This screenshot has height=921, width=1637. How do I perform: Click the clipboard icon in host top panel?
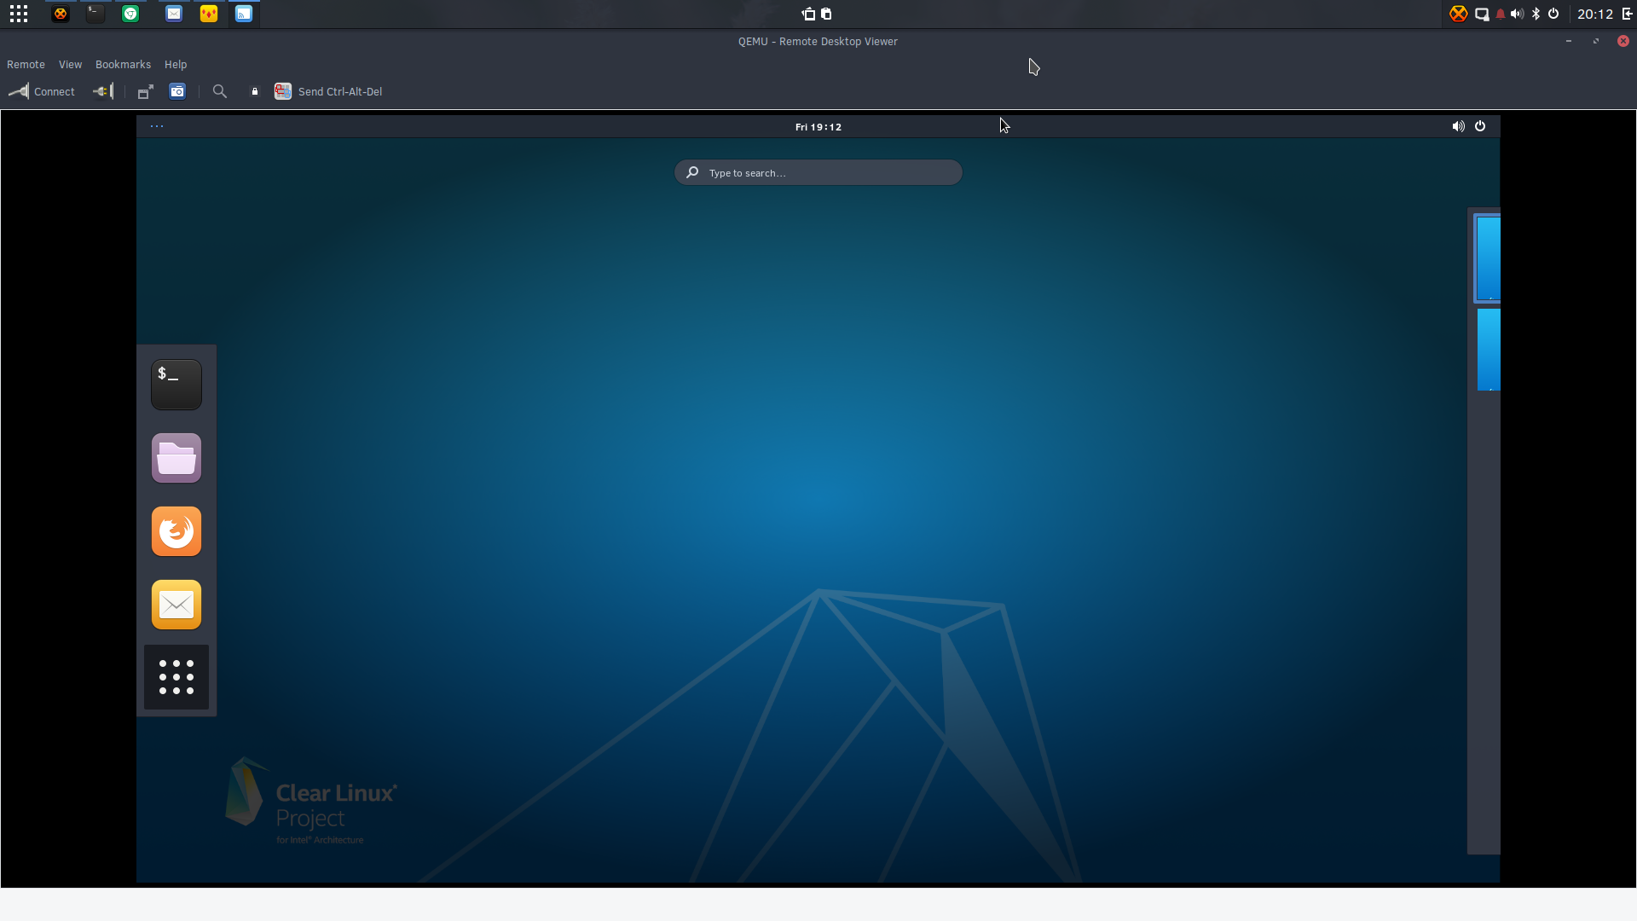tap(826, 14)
